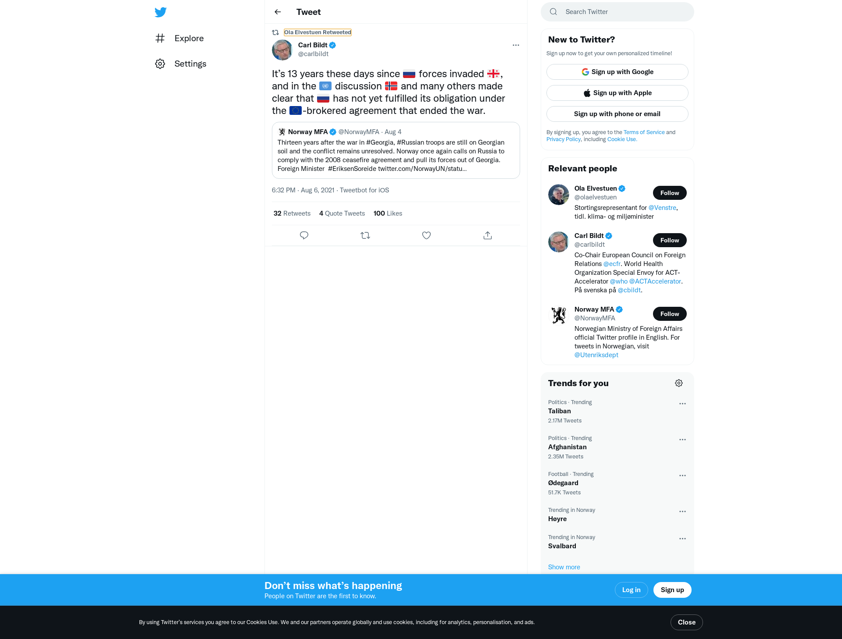This screenshot has height=639, width=842.
Task: Close the cookies notice banner
Action: point(687,622)
